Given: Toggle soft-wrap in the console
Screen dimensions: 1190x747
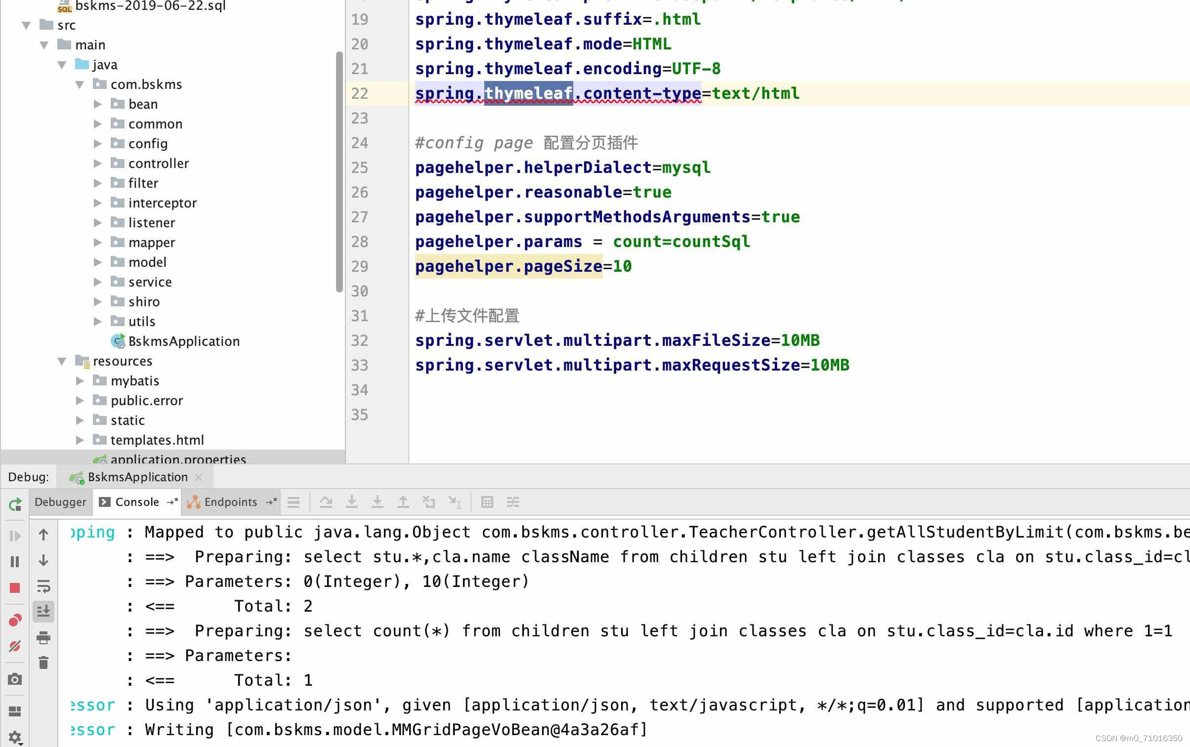Looking at the screenshot, I should tap(43, 585).
